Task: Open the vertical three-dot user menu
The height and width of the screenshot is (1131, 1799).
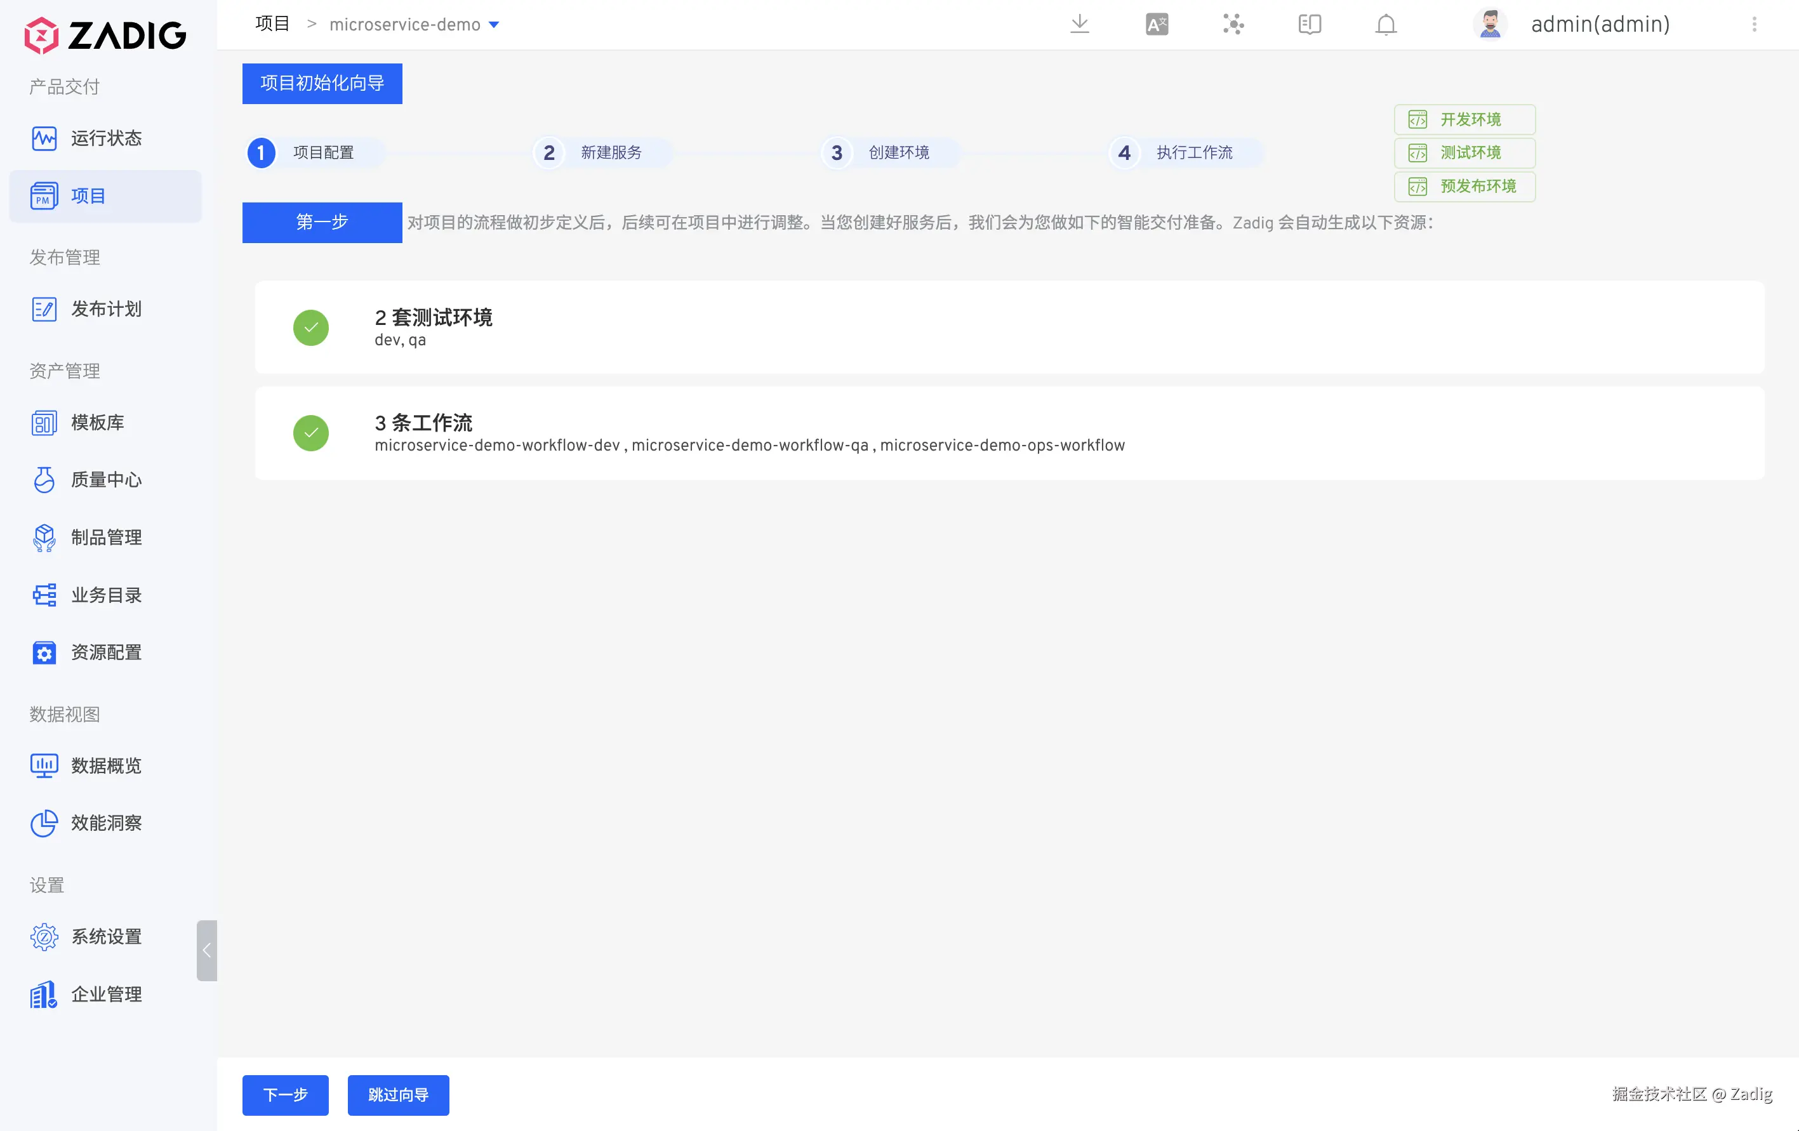Action: pyautogui.click(x=1754, y=25)
